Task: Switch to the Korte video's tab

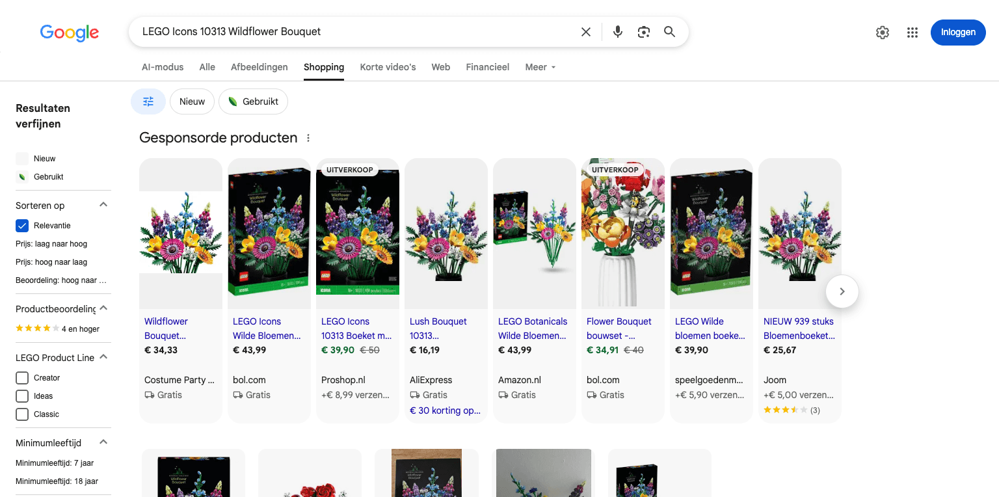Action: tap(388, 67)
